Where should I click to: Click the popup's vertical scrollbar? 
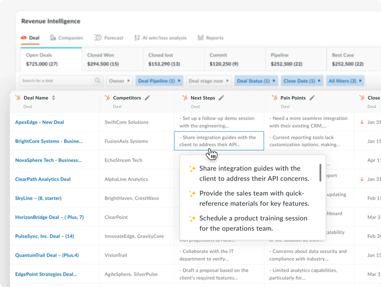click(320, 173)
